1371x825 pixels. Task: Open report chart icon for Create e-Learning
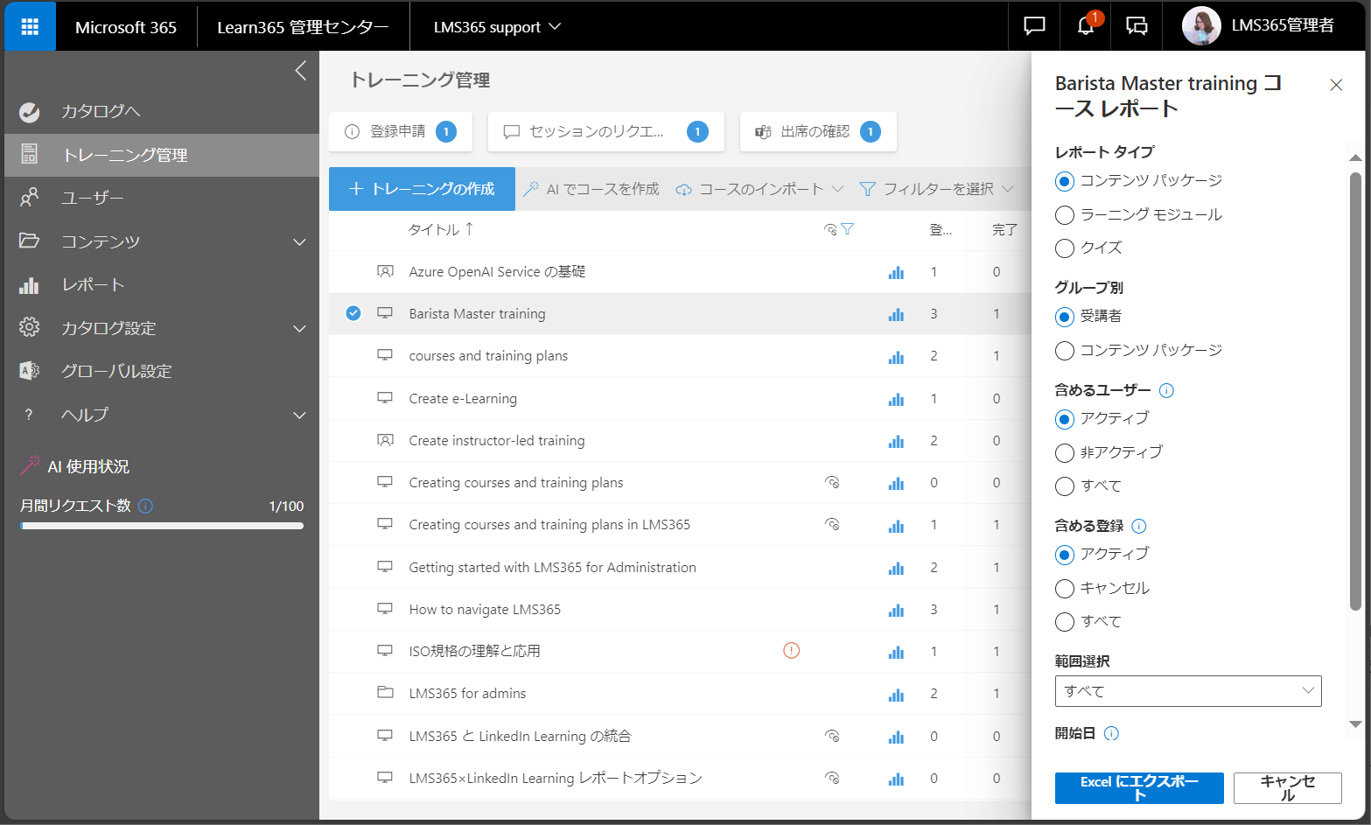pos(896,399)
